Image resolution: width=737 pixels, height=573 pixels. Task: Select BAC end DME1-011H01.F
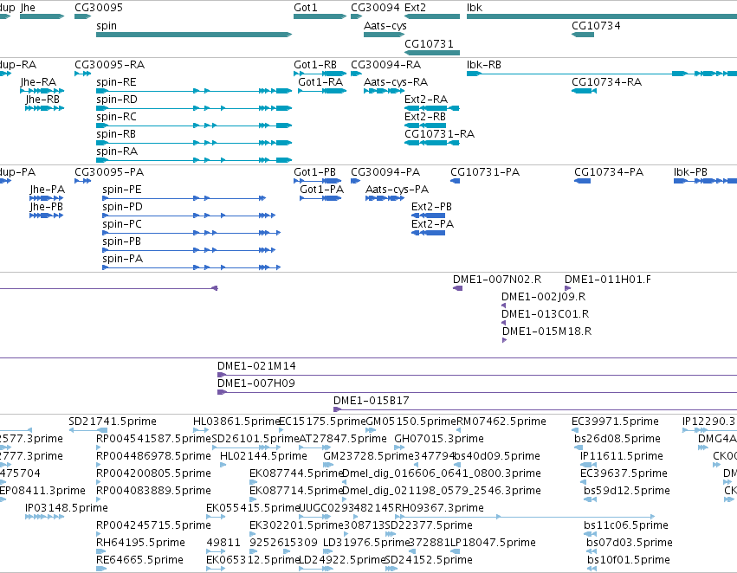pyautogui.click(x=568, y=288)
